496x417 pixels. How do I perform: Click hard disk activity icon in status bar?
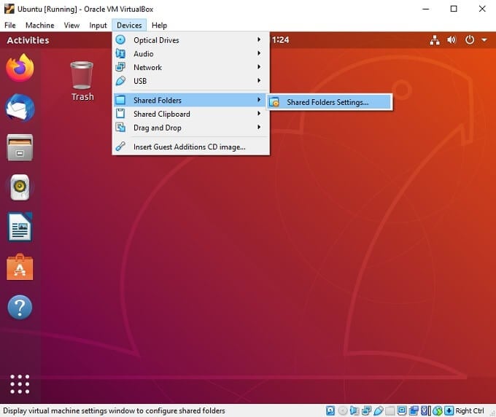[x=330, y=410]
